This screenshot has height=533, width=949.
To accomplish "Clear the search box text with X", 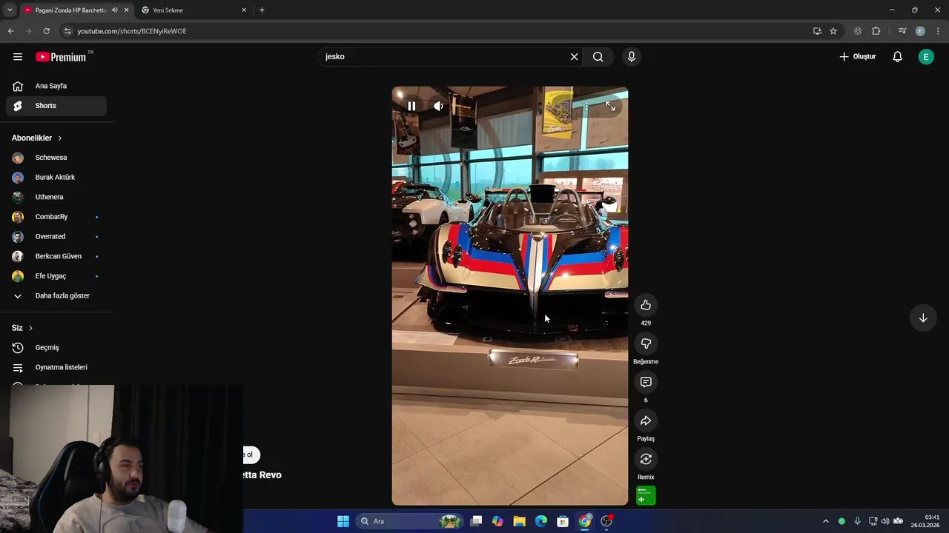I will (x=574, y=57).
